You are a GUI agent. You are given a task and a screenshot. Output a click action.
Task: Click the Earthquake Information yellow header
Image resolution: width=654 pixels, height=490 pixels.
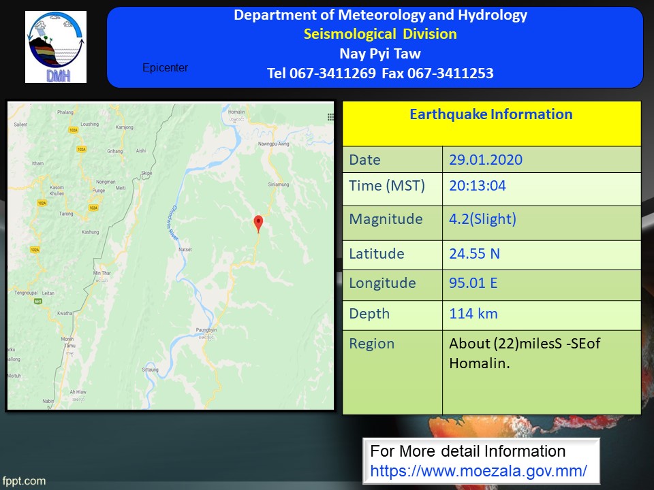coord(491,115)
